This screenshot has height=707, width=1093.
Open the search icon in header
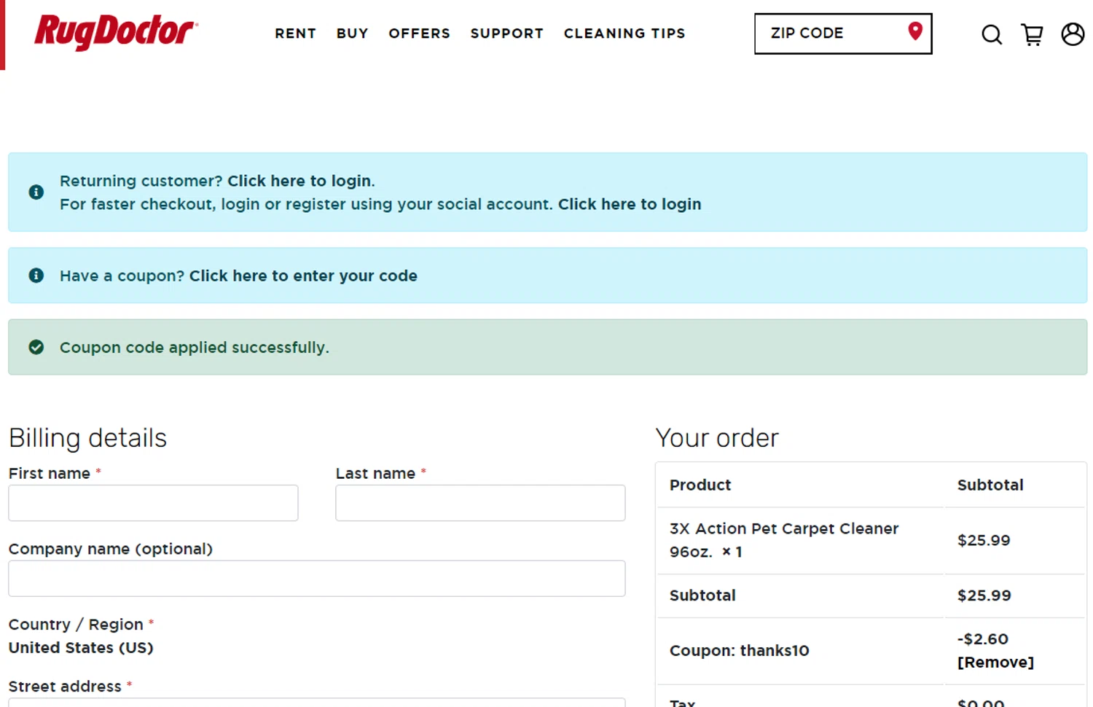(x=991, y=34)
